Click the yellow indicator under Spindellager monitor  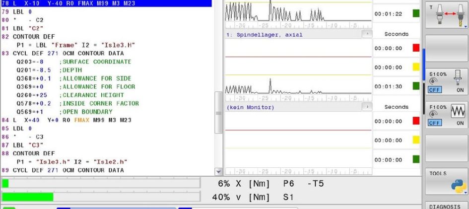[416, 67]
